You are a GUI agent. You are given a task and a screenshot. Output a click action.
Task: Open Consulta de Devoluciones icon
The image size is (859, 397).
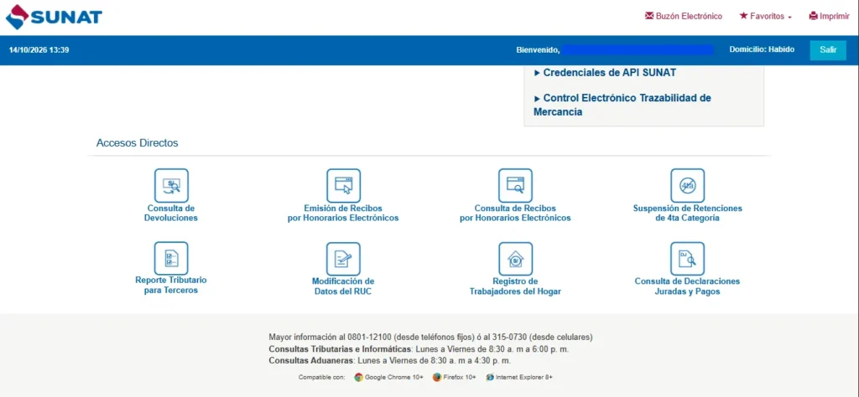click(x=171, y=185)
